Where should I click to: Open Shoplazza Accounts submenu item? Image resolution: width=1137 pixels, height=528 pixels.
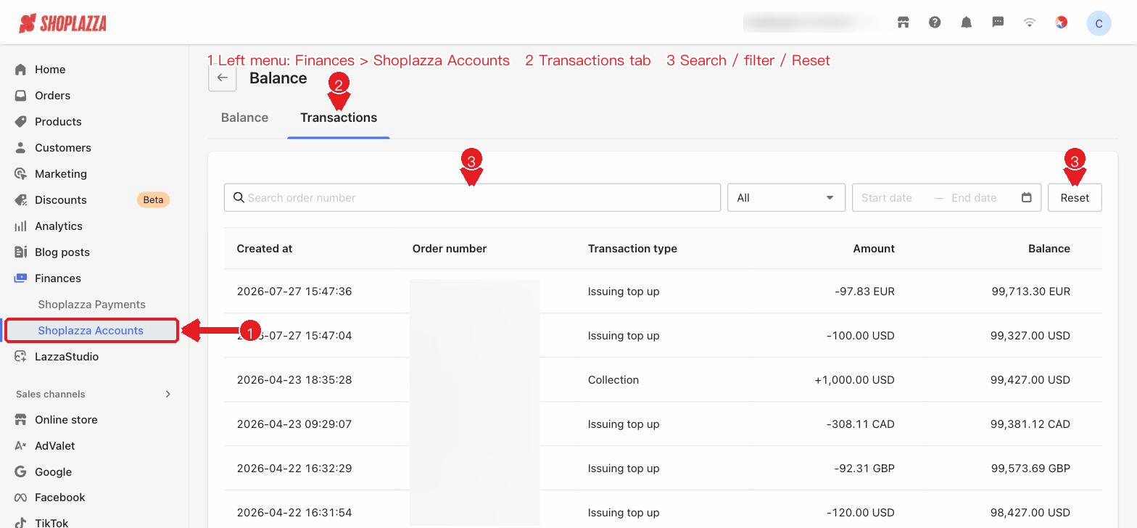point(91,331)
